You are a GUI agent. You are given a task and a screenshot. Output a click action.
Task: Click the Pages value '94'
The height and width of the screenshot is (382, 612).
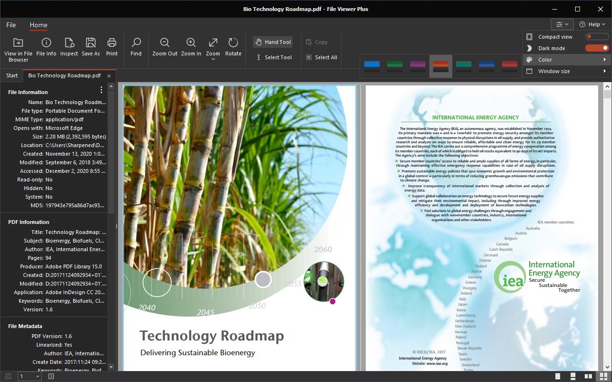[48, 258]
